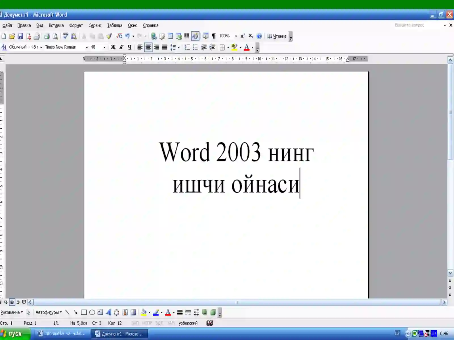Toggle Italic (К) formatting

click(x=121, y=47)
